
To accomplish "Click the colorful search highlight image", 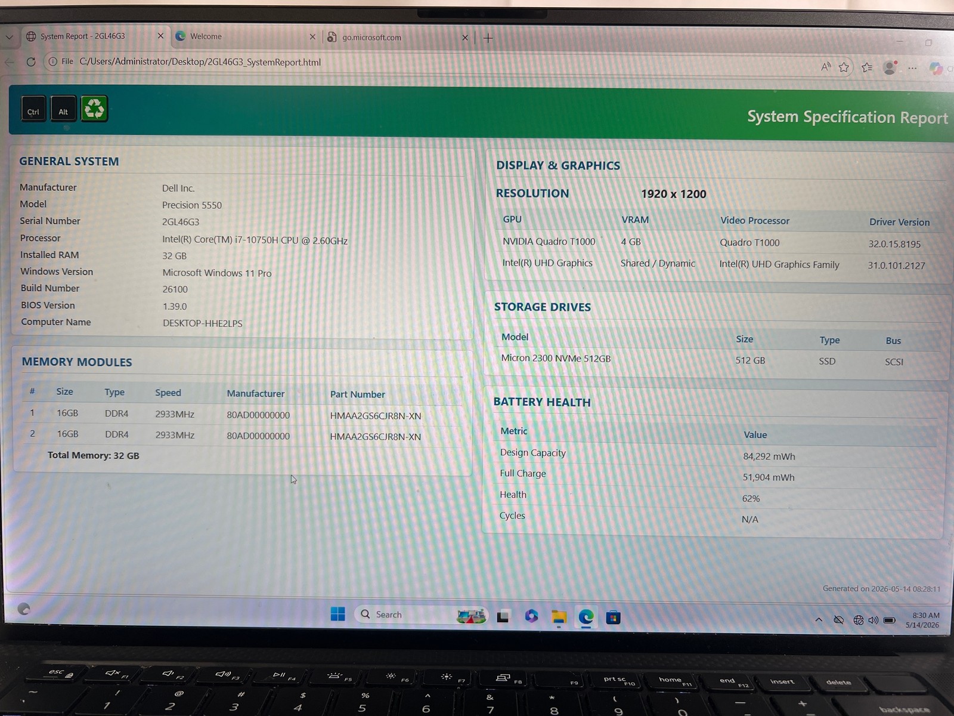I will point(471,616).
